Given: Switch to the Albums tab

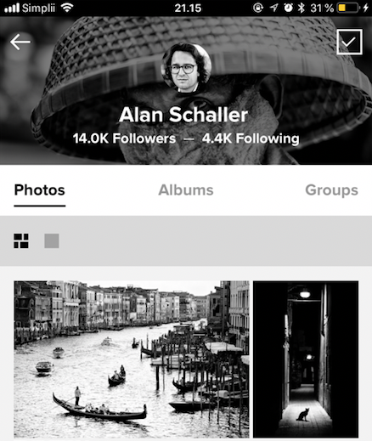Looking at the screenshot, I should point(186,190).
